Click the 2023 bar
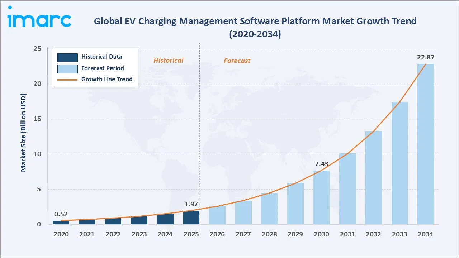 pyautogui.click(x=139, y=220)
